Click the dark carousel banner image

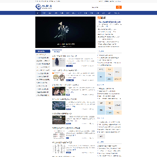(65, 32)
